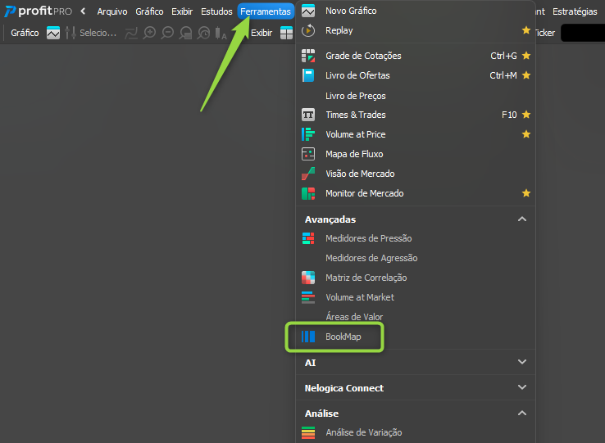The height and width of the screenshot is (443, 605).
Task: Click the black Ticker input field
Action: 583,33
